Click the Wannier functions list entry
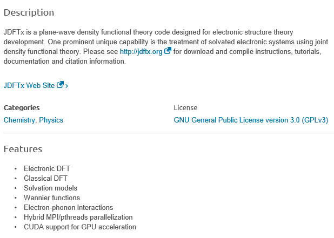The height and width of the screenshot is (238, 334). pos(52,198)
